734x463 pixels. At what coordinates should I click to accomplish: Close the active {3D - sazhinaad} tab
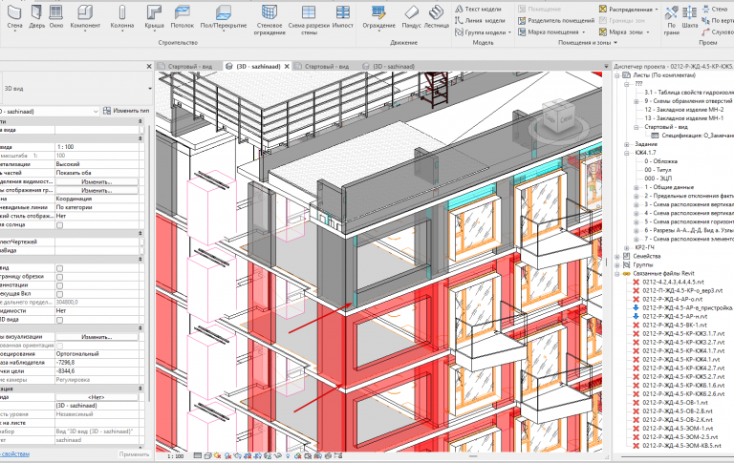point(287,67)
